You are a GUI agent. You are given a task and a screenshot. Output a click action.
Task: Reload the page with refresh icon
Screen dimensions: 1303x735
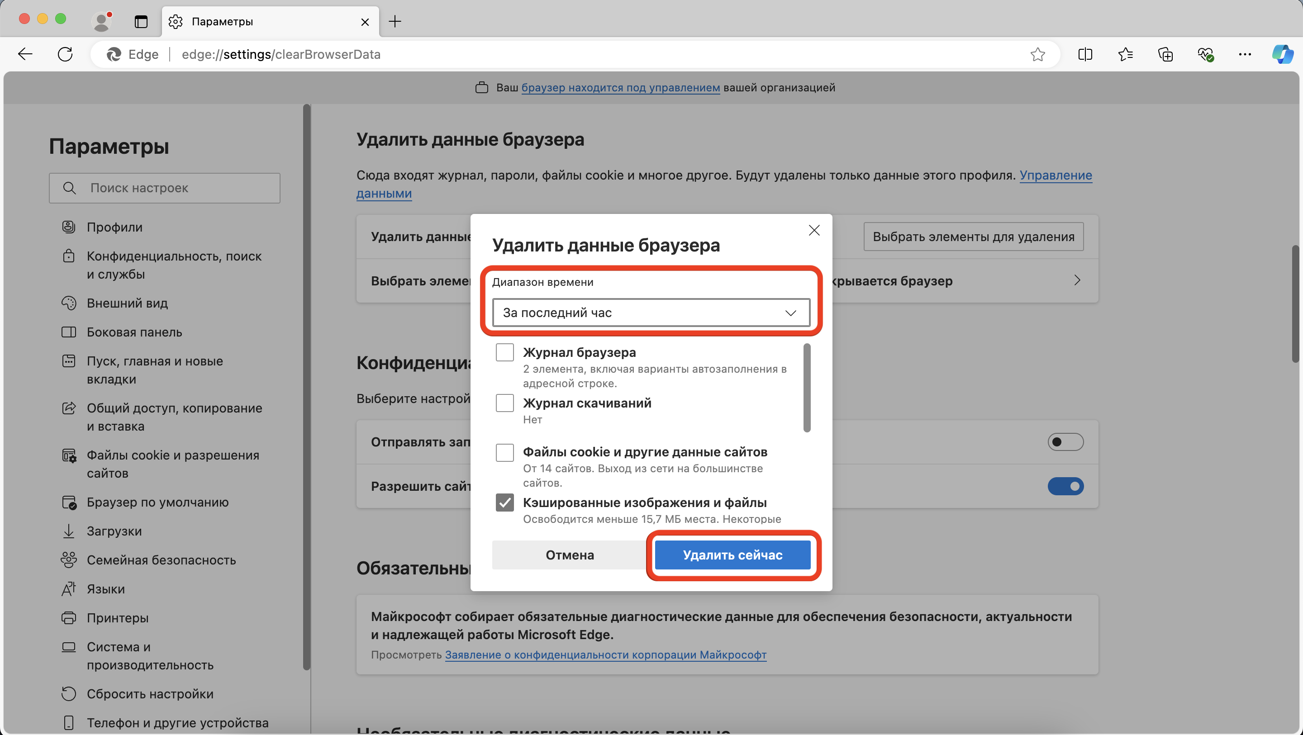click(x=65, y=54)
